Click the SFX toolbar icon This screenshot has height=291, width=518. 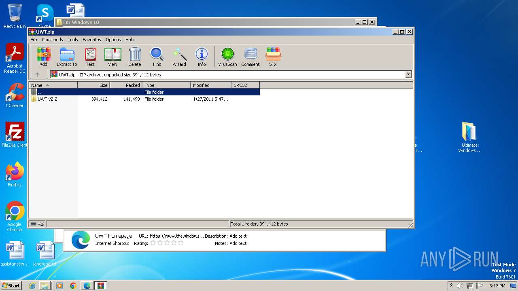(273, 57)
